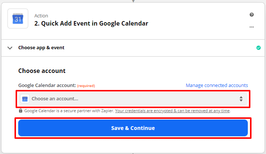Click the step title "Quick Add Event in Google Calendar"

[x=91, y=23]
